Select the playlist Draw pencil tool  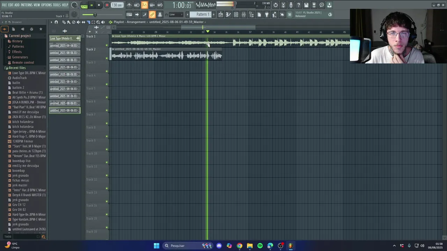(64, 22)
